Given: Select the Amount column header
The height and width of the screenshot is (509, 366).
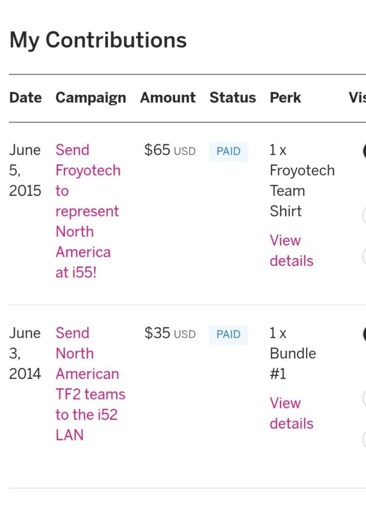Looking at the screenshot, I should pos(168,98).
